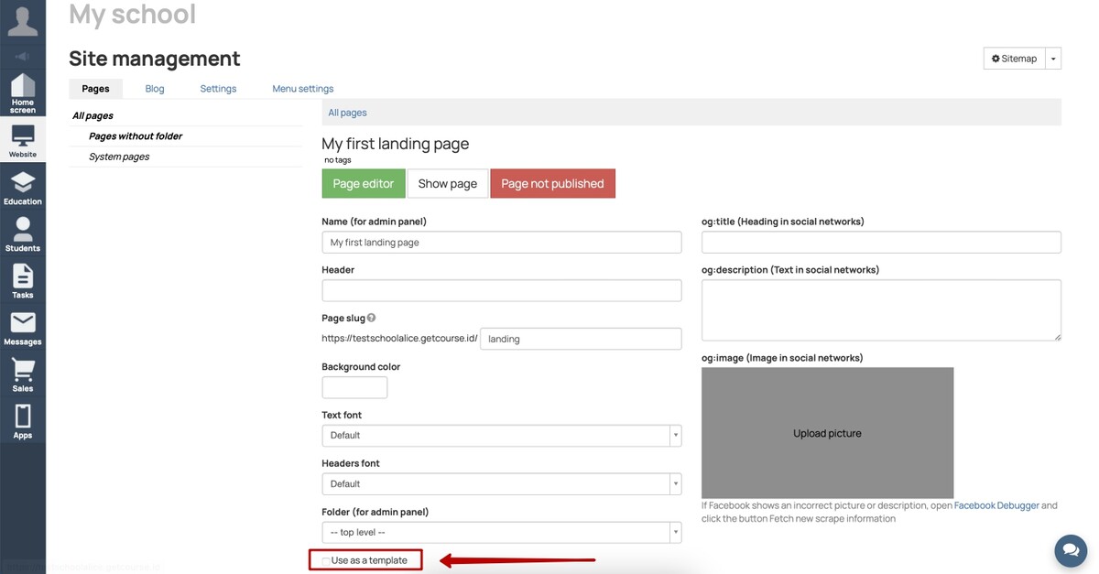Click the Background color swatch field

point(354,387)
